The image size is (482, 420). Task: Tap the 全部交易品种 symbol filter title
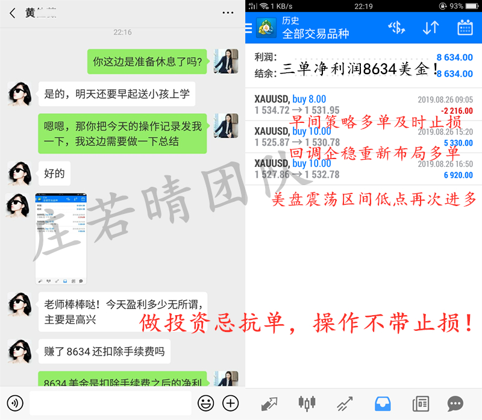tap(315, 34)
